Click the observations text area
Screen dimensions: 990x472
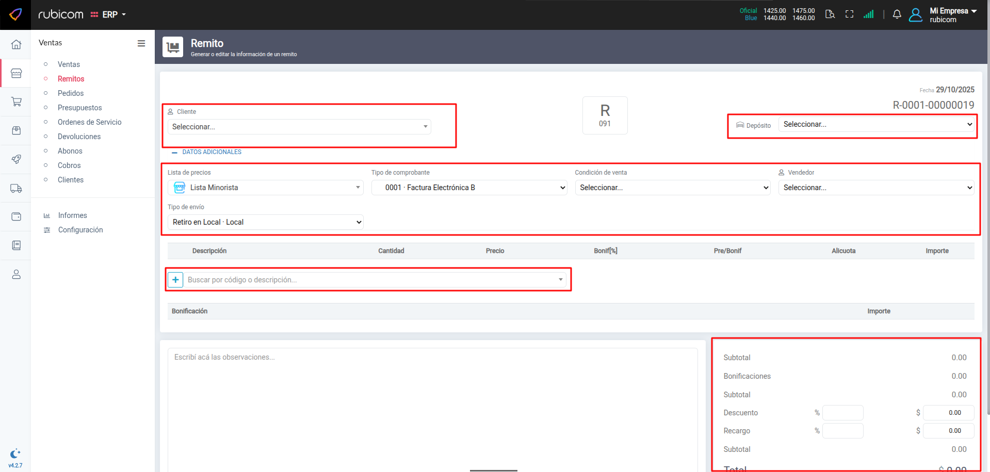[432, 407]
